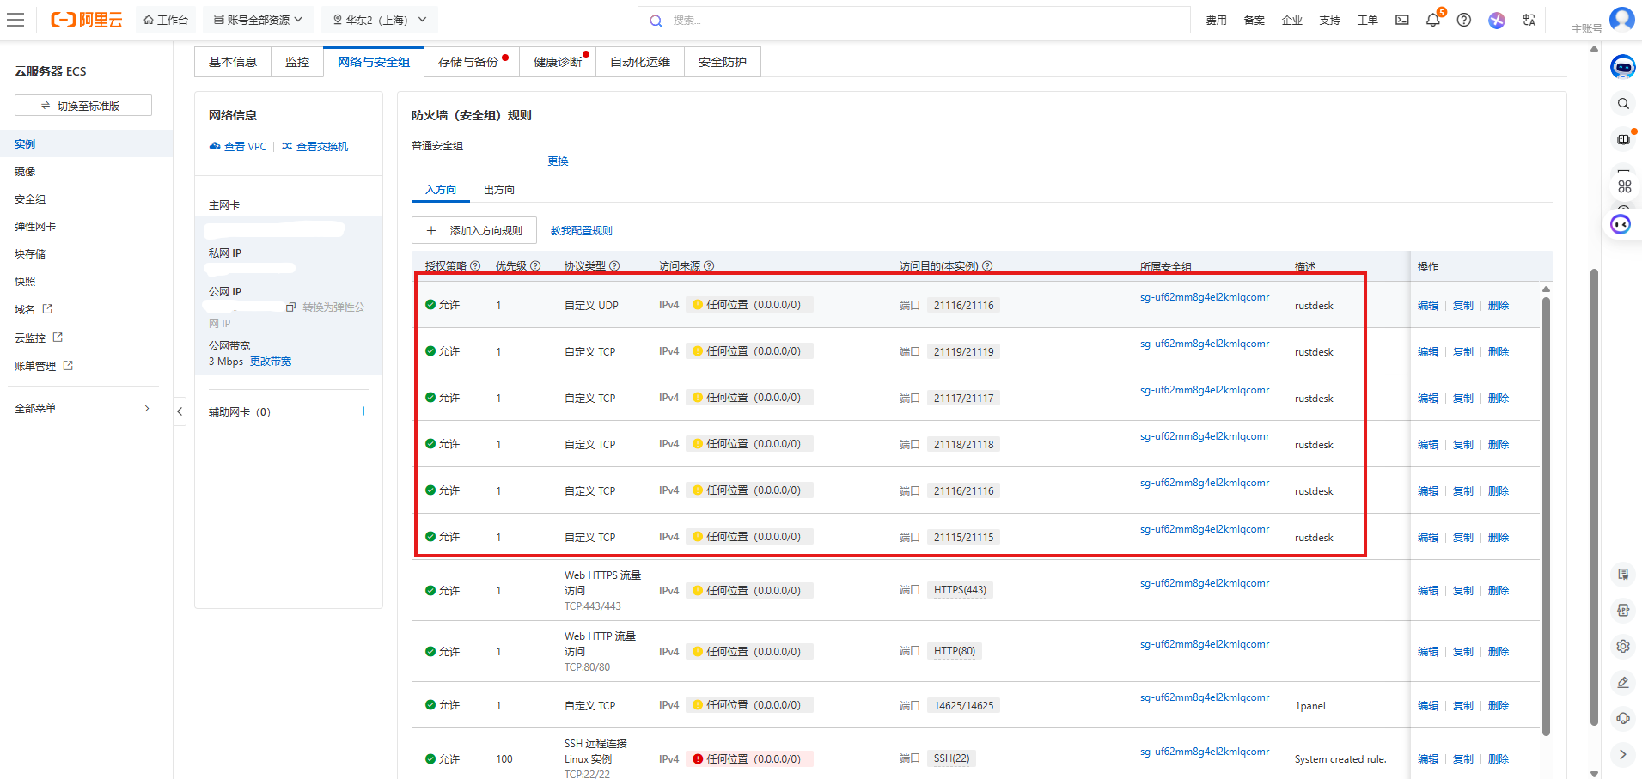Collapse the left sidebar panel
Viewport: 1642px width, 779px height.
coord(180,411)
